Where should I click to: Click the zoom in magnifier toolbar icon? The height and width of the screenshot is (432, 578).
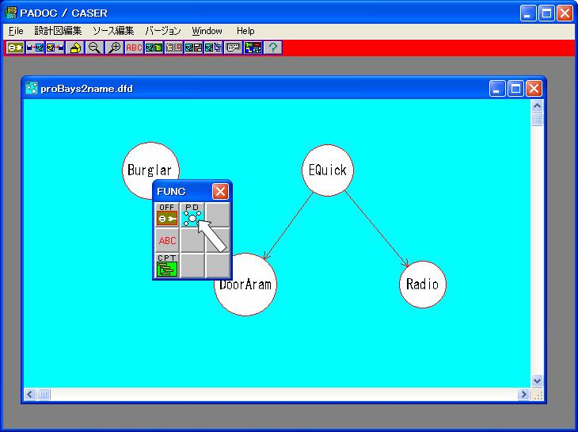click(x=114, y=48)
